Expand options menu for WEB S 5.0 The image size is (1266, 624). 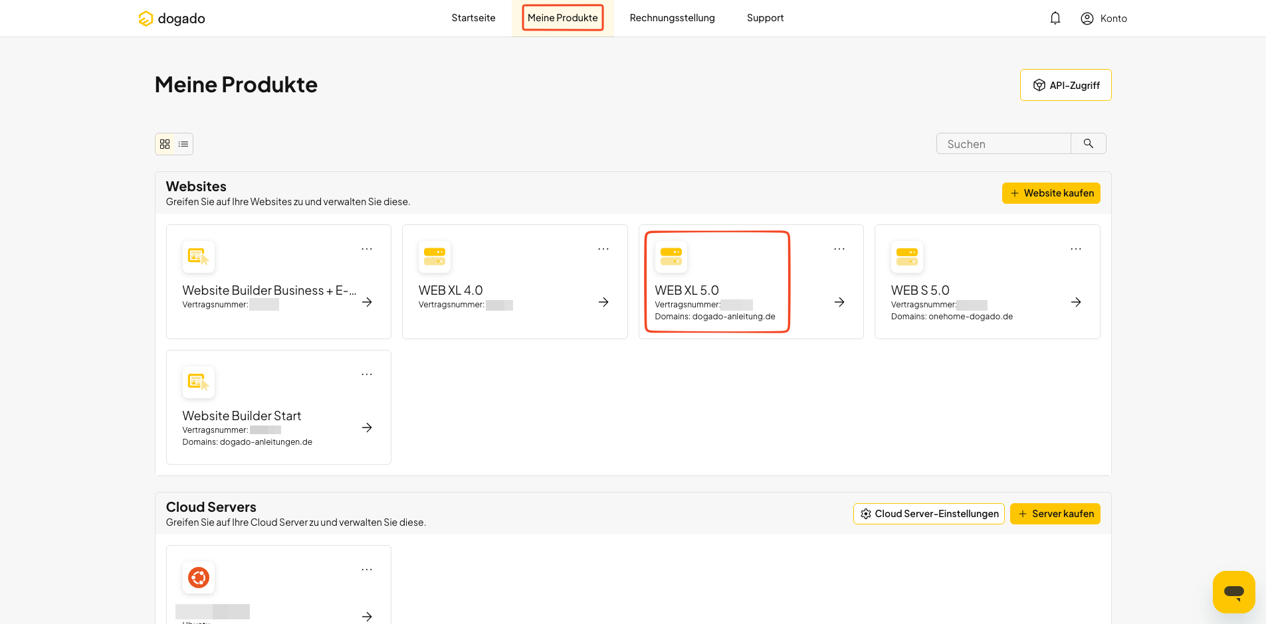tap(1076, 249)
